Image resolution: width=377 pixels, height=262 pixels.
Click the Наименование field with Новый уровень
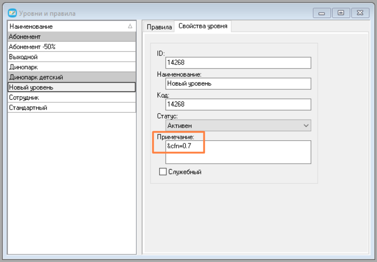coord(238,83)
